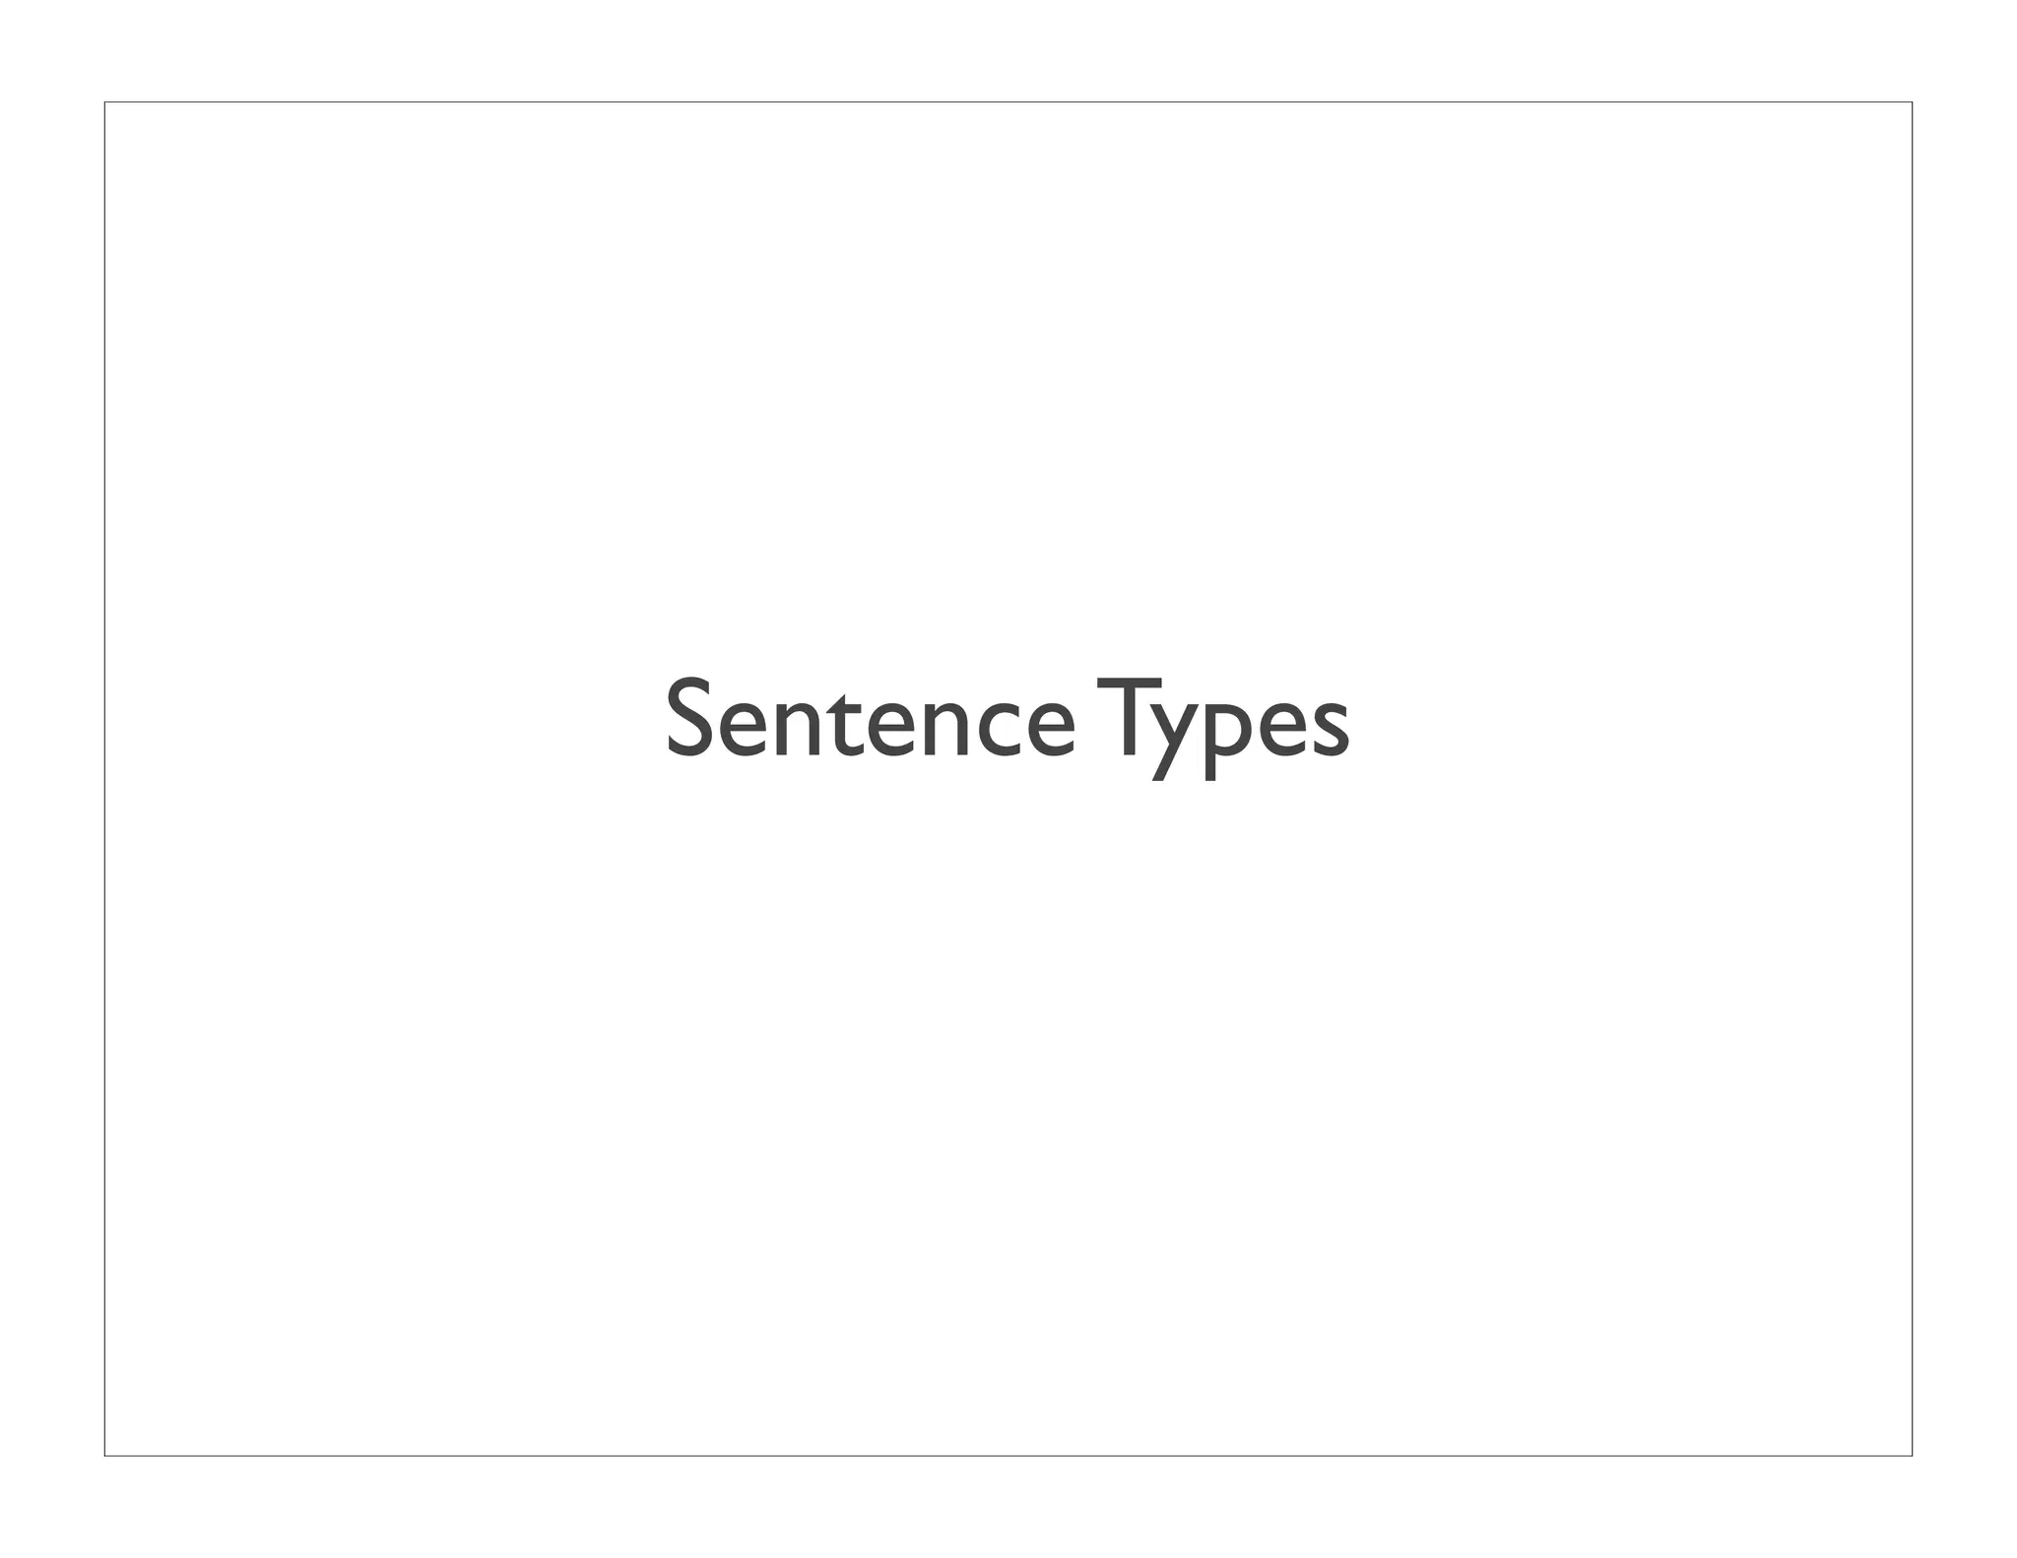Click the word "Sentence" in the title
The height and width of the screenshot is (1558, 2017).
point(871,721)
